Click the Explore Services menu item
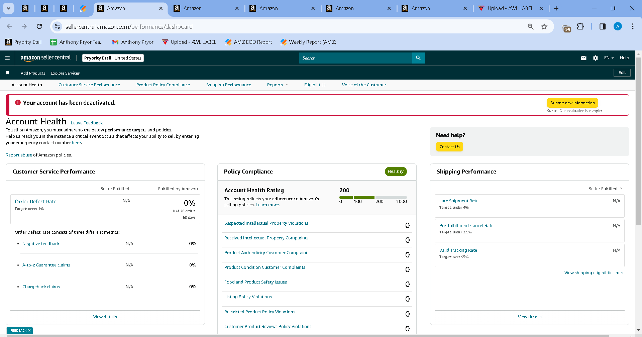This screenshot has height=337, width=642. click(65, 73)
